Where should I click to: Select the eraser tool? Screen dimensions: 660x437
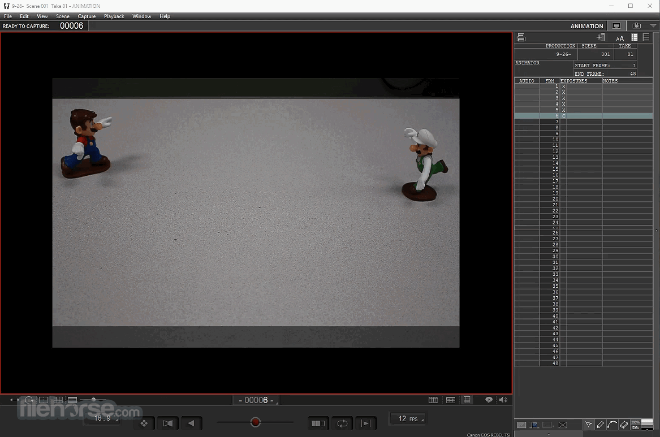pyautogui.click(x=624, y=425)
